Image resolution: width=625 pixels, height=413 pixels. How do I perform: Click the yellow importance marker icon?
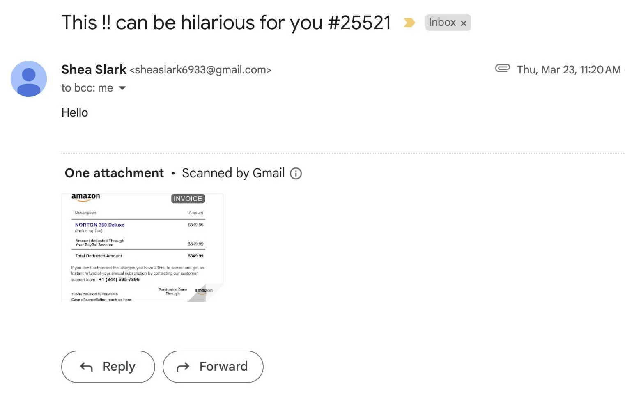409,23
